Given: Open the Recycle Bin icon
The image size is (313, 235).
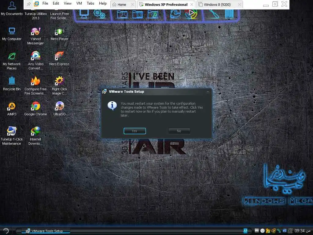Looking at the screenshot, I should tap(12, 84).
